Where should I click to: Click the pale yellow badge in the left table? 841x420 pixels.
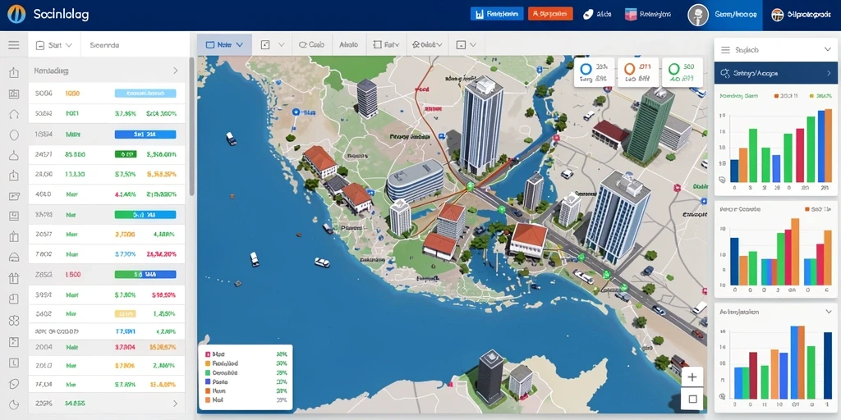126,314
